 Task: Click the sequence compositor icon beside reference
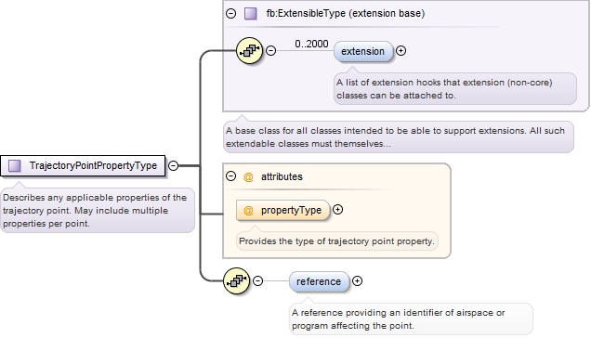coord(236,281)
